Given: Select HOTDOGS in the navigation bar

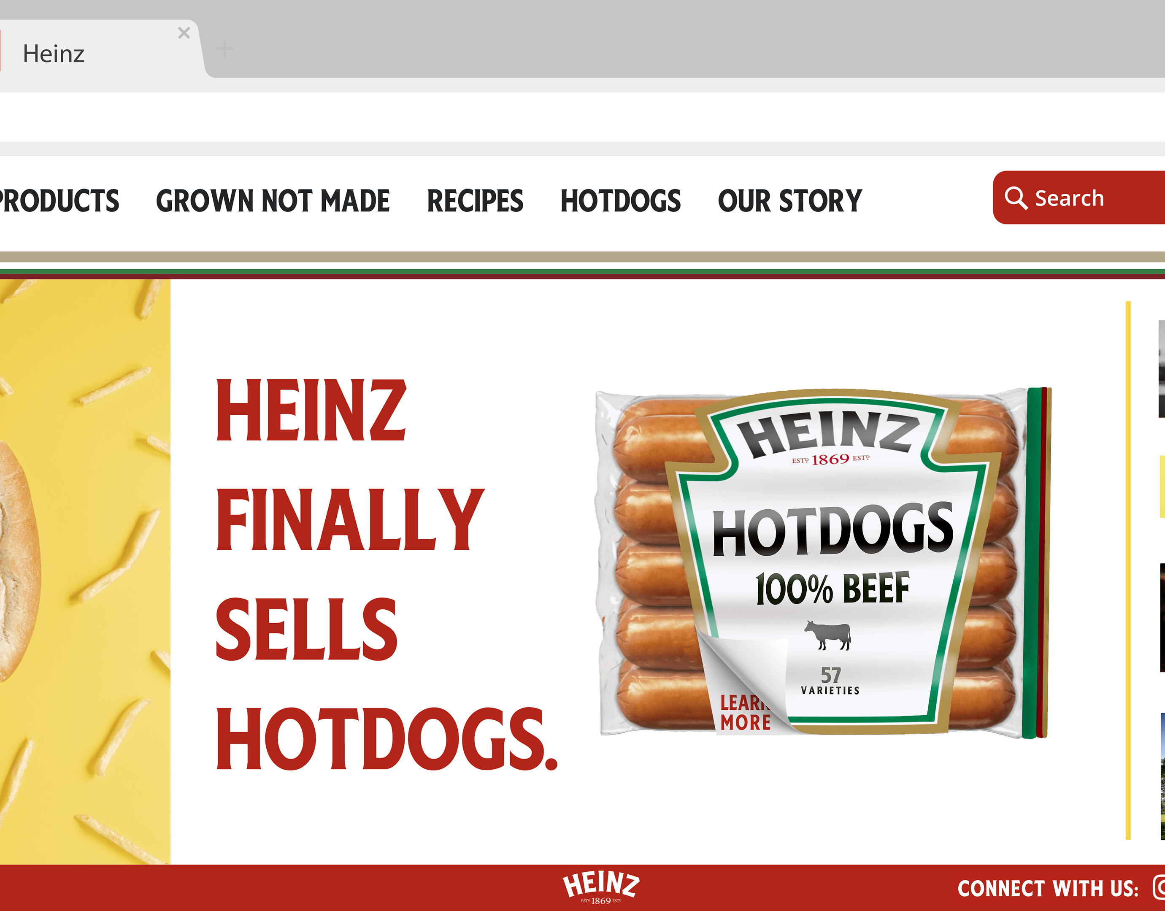Looking at the screenshot, I should click(620, 200).
